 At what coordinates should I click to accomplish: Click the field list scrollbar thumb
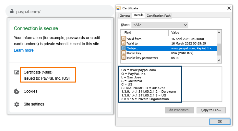(x=219, y=49)
